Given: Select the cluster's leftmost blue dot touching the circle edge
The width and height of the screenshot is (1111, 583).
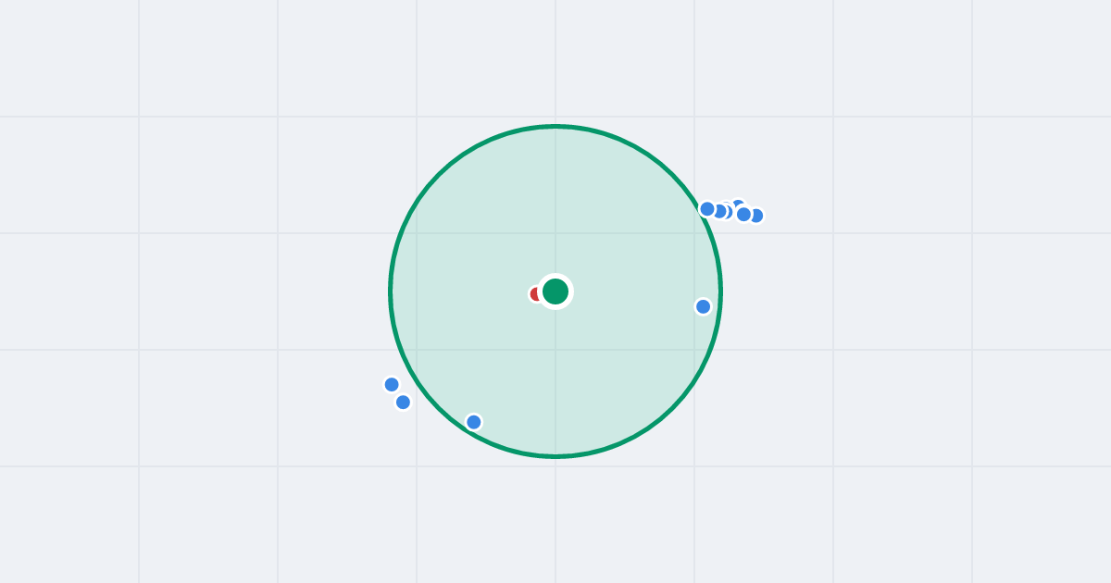Looking at the screenshot, I should click(x=707, y=209).
